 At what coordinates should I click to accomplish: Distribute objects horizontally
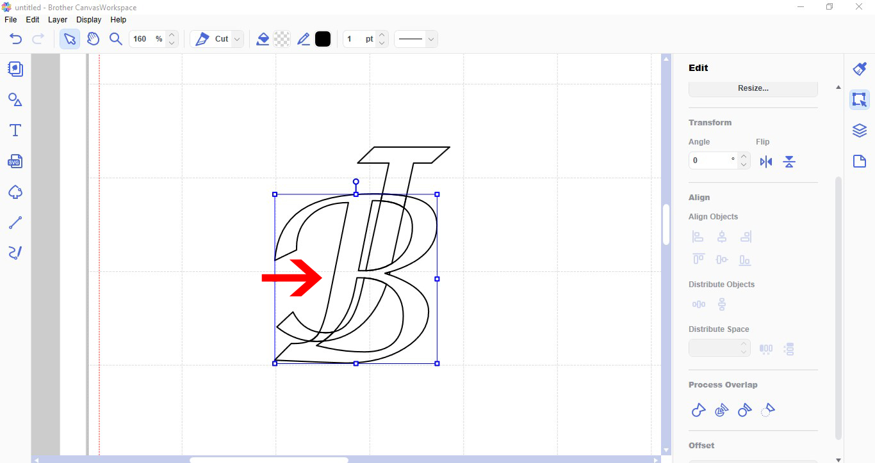tap(698, 304)
